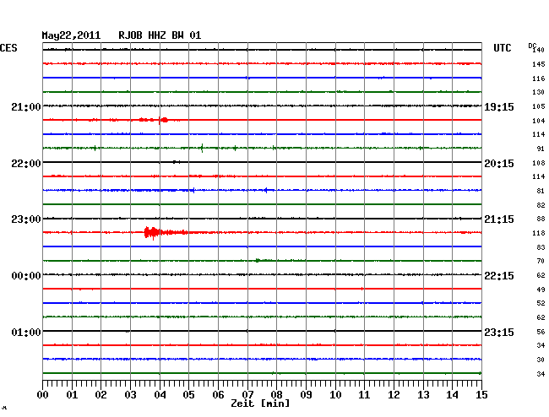Click the DC value 91

tap(541, 149)
